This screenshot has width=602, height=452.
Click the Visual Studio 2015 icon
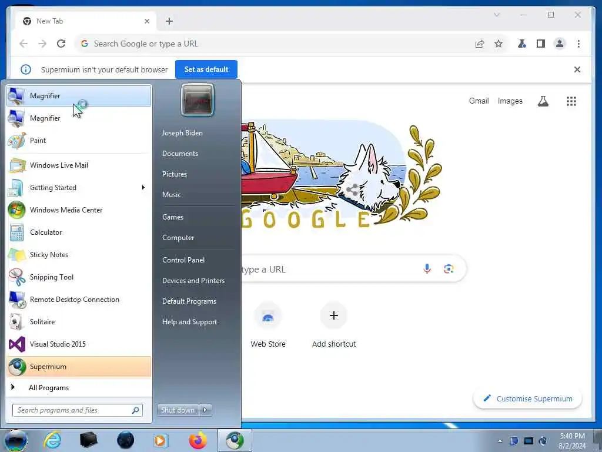[17, 344]
